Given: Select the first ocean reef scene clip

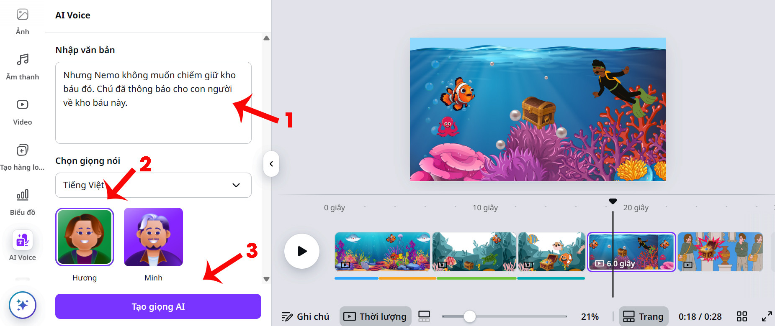Looking at the screenshot, I should point(382,252).
